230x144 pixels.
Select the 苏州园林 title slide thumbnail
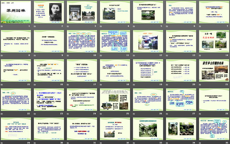click(x=16, y=12)
